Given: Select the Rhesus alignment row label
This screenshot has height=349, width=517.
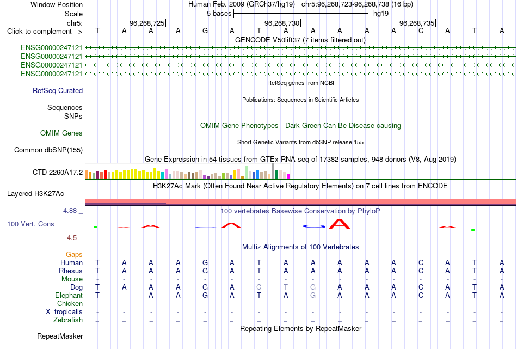Looking at the screenshot, I should pyautogui.click(x=71, y=271).
